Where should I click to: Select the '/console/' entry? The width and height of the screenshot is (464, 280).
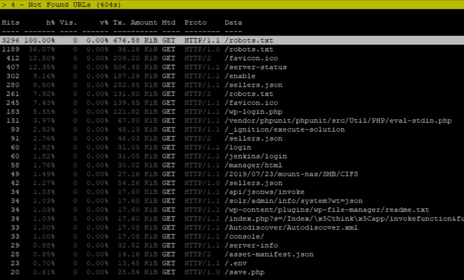(x=244, y=236)
